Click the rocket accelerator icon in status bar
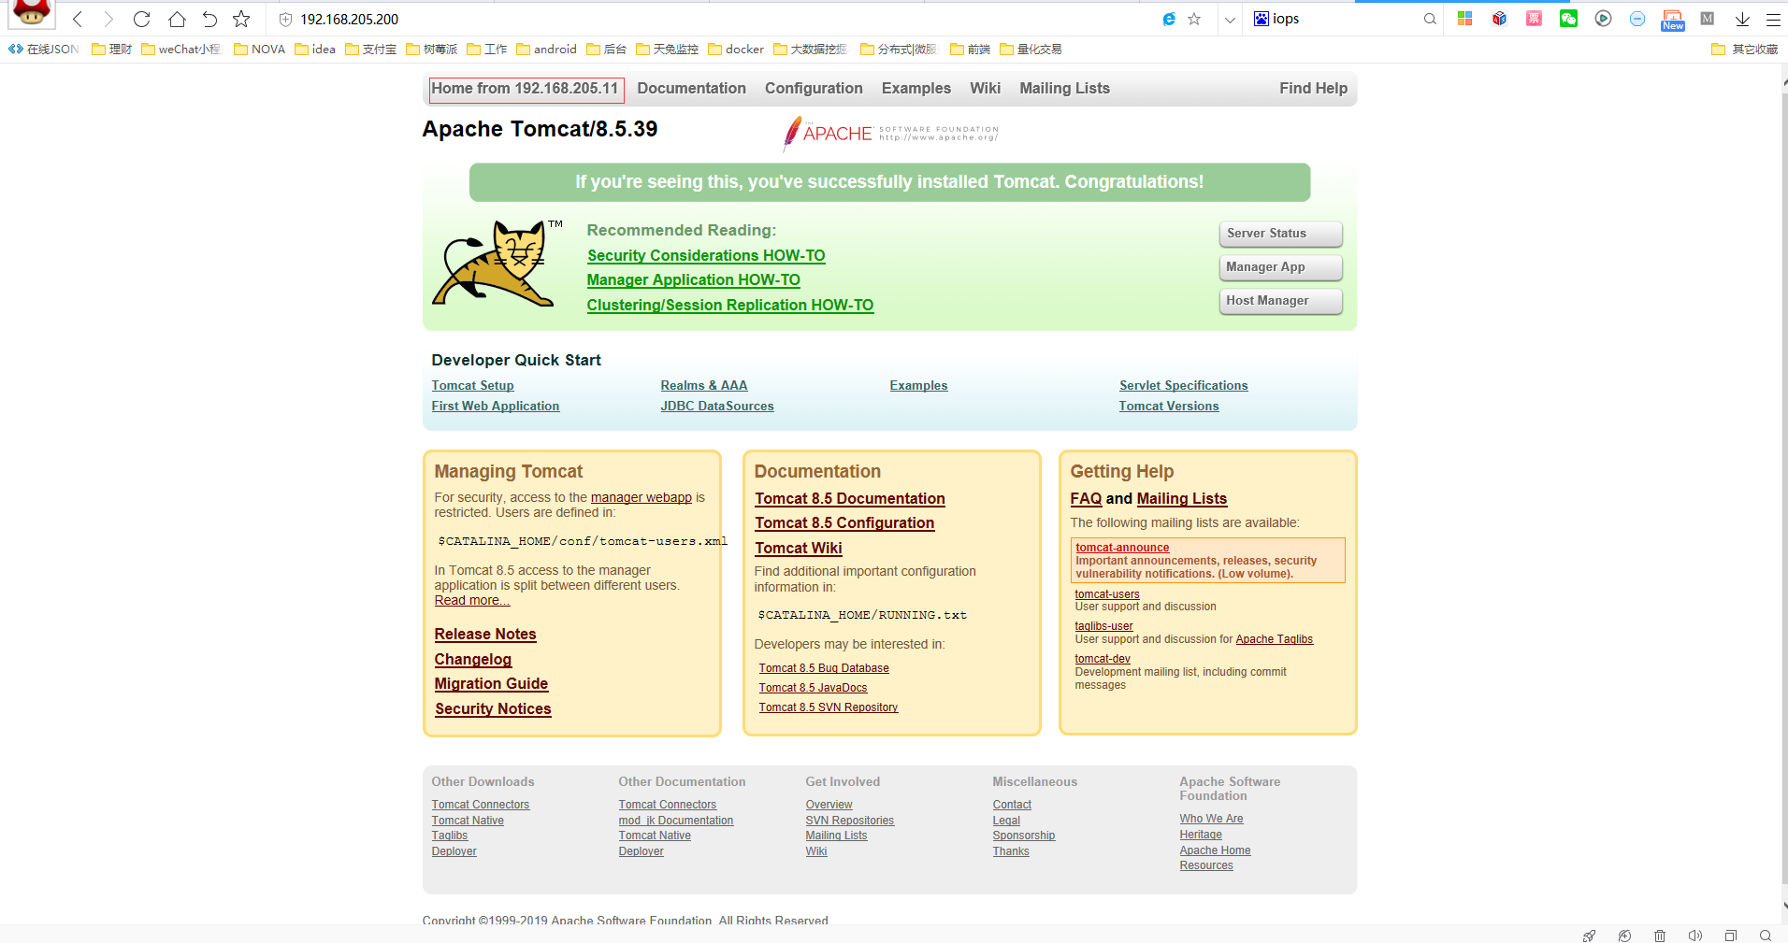This screenshot has width=1788, height=943. click(x=1589, y=935)
